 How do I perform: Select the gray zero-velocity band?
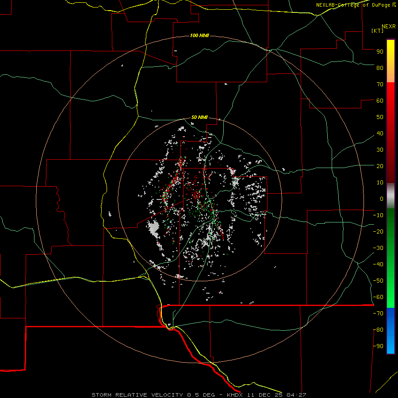390,195
